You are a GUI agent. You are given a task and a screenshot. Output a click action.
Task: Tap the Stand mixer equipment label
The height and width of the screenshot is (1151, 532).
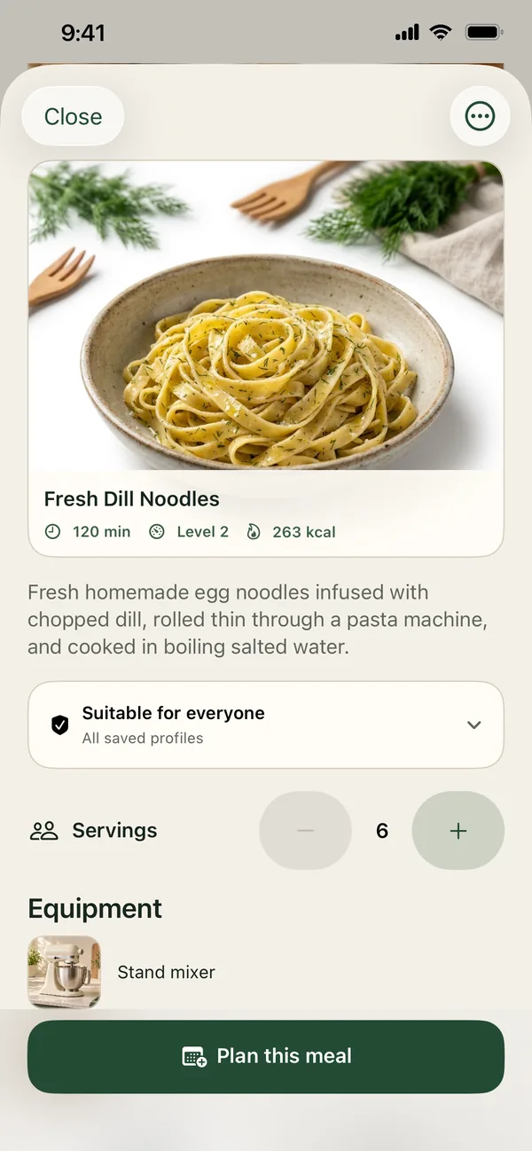[167, 973]
